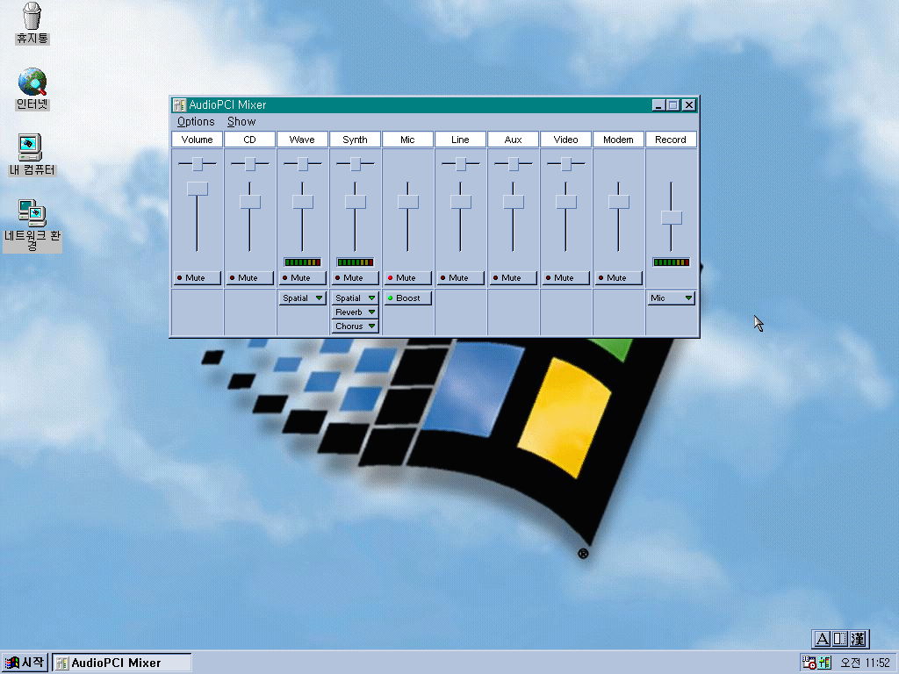Screen dimensions: 899x674
Task: Click the CD balance slider
Action: (250, 164)
